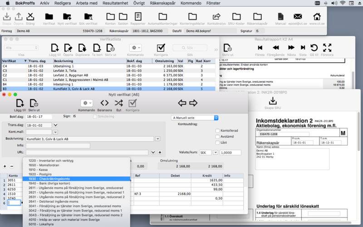Open the Rapporter toolbar icon

137,17
